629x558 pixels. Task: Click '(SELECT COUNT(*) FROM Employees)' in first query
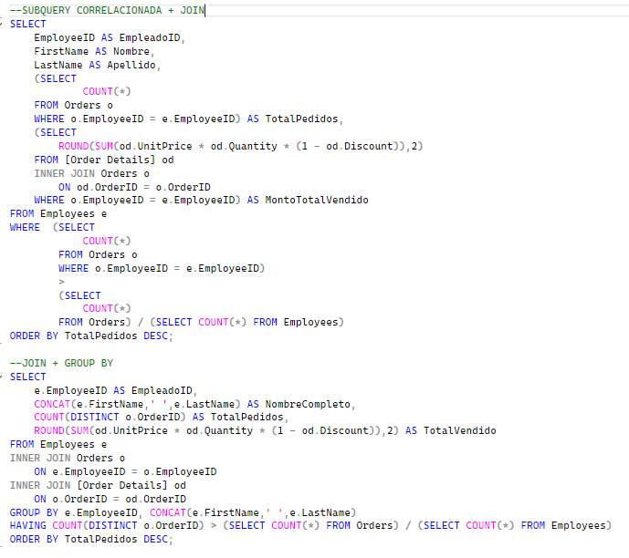[x=247, y=322]
